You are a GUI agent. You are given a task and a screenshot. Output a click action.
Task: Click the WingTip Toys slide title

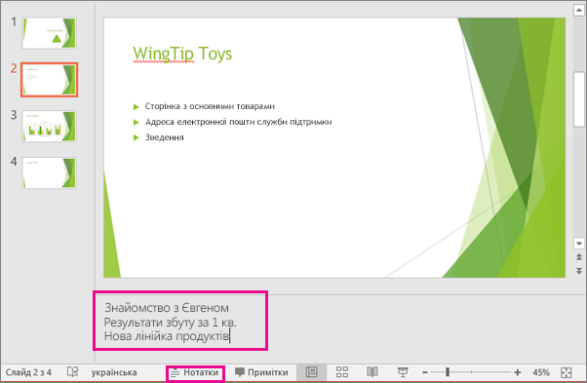(182, 54)
